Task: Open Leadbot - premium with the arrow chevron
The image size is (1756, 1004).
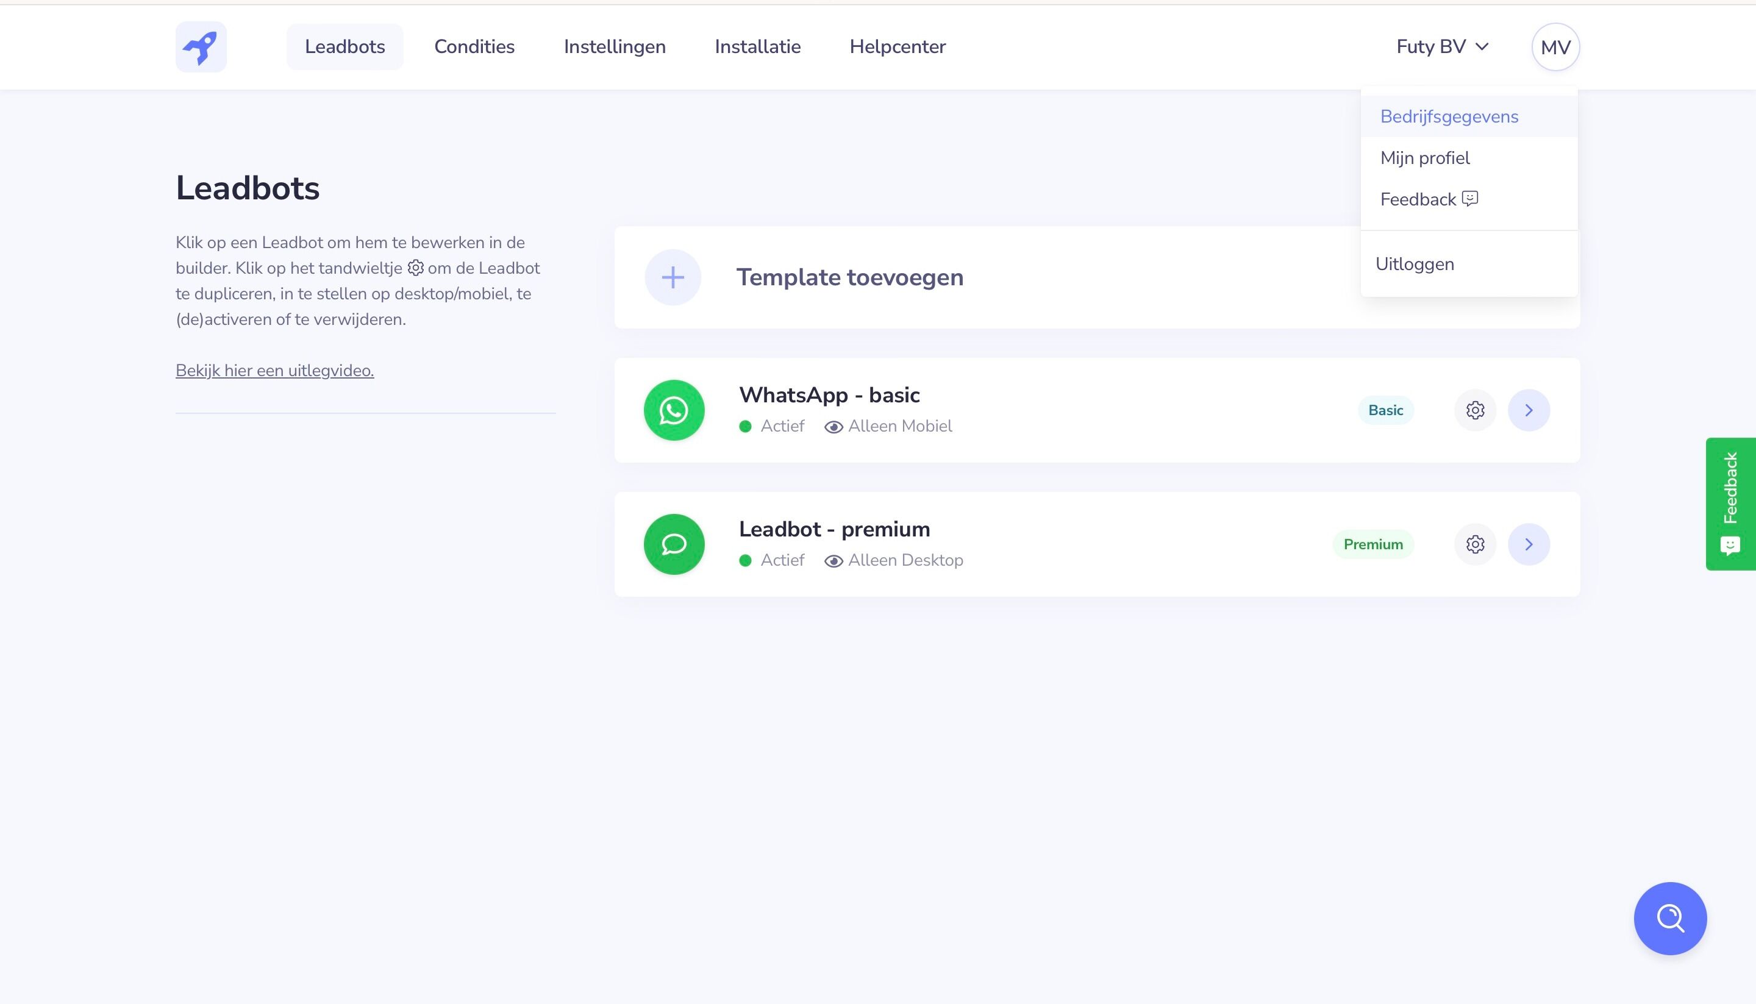Action: pyautogui.click(x=1529, y=544)
